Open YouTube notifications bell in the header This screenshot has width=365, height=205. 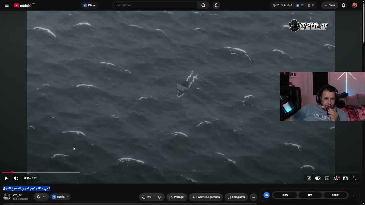(344, 5)
